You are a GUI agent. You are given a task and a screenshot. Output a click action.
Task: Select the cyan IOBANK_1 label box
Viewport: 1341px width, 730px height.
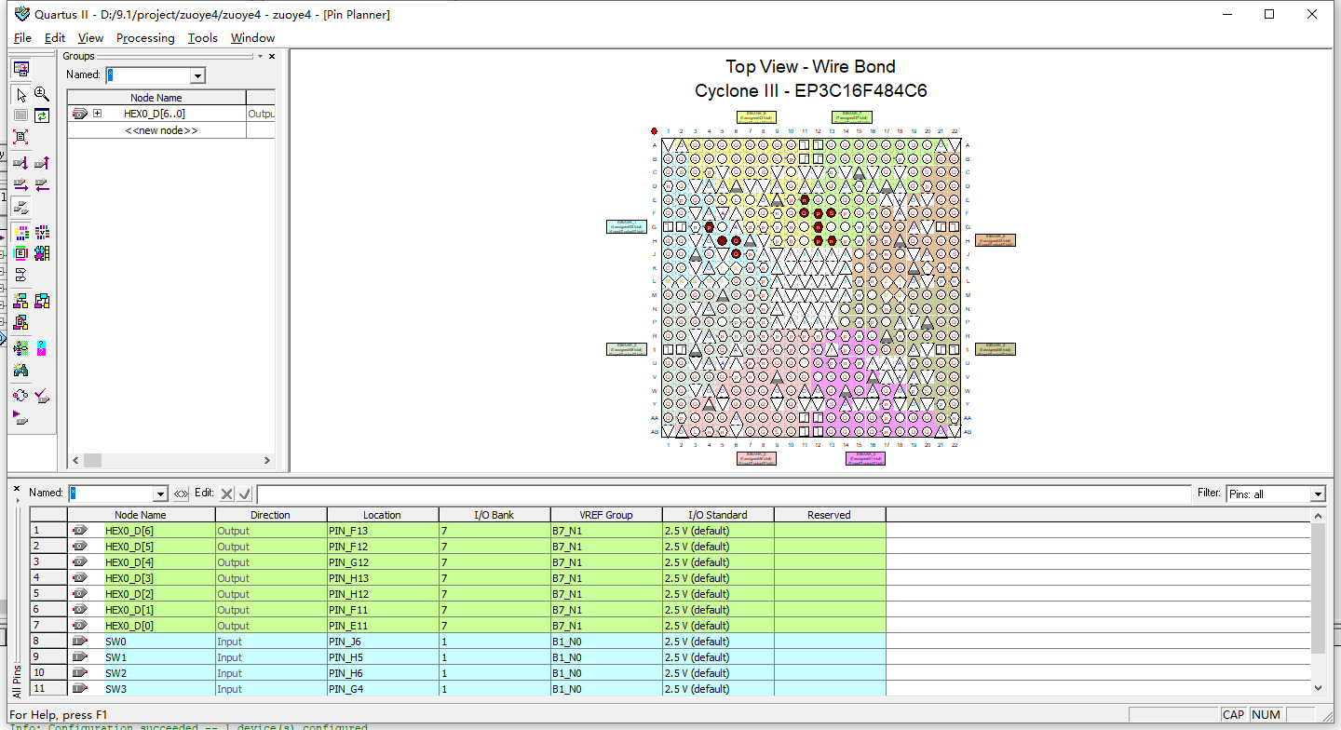point(627,226)
